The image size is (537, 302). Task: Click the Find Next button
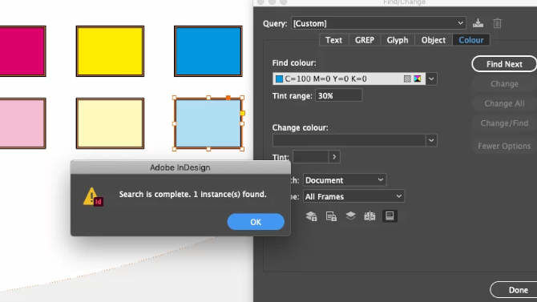[x=504, y=64]
